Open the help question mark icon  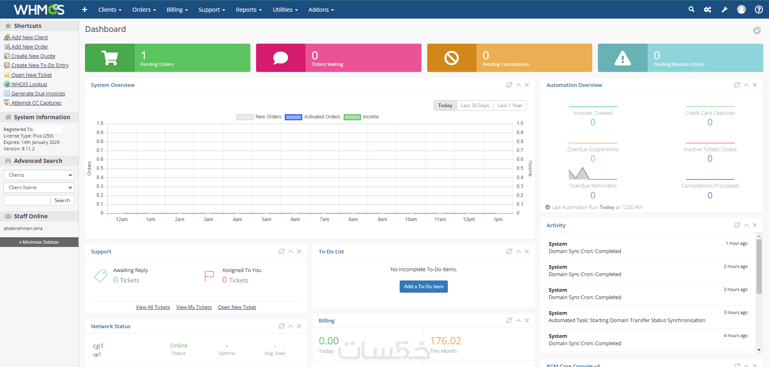click(x=759, y=9)
